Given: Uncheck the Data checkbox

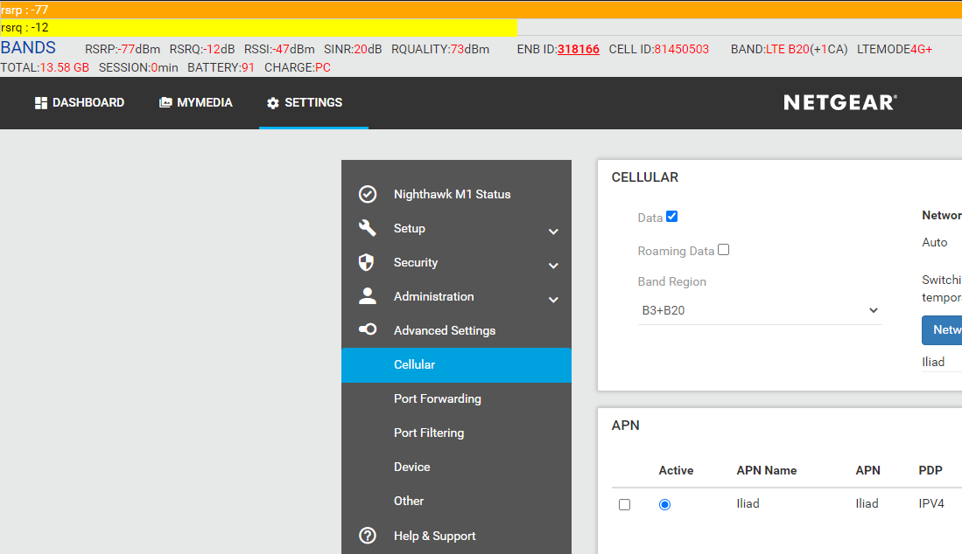Looking at the screenshot, I should (x=671, y=216).
